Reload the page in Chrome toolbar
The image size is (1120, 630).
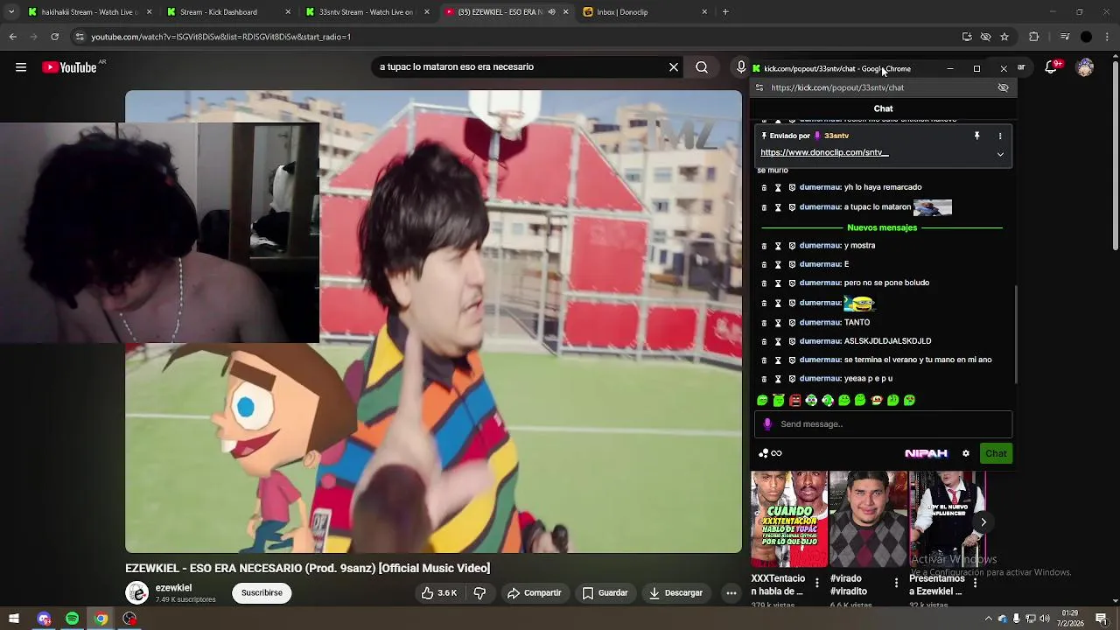[54, 37]
